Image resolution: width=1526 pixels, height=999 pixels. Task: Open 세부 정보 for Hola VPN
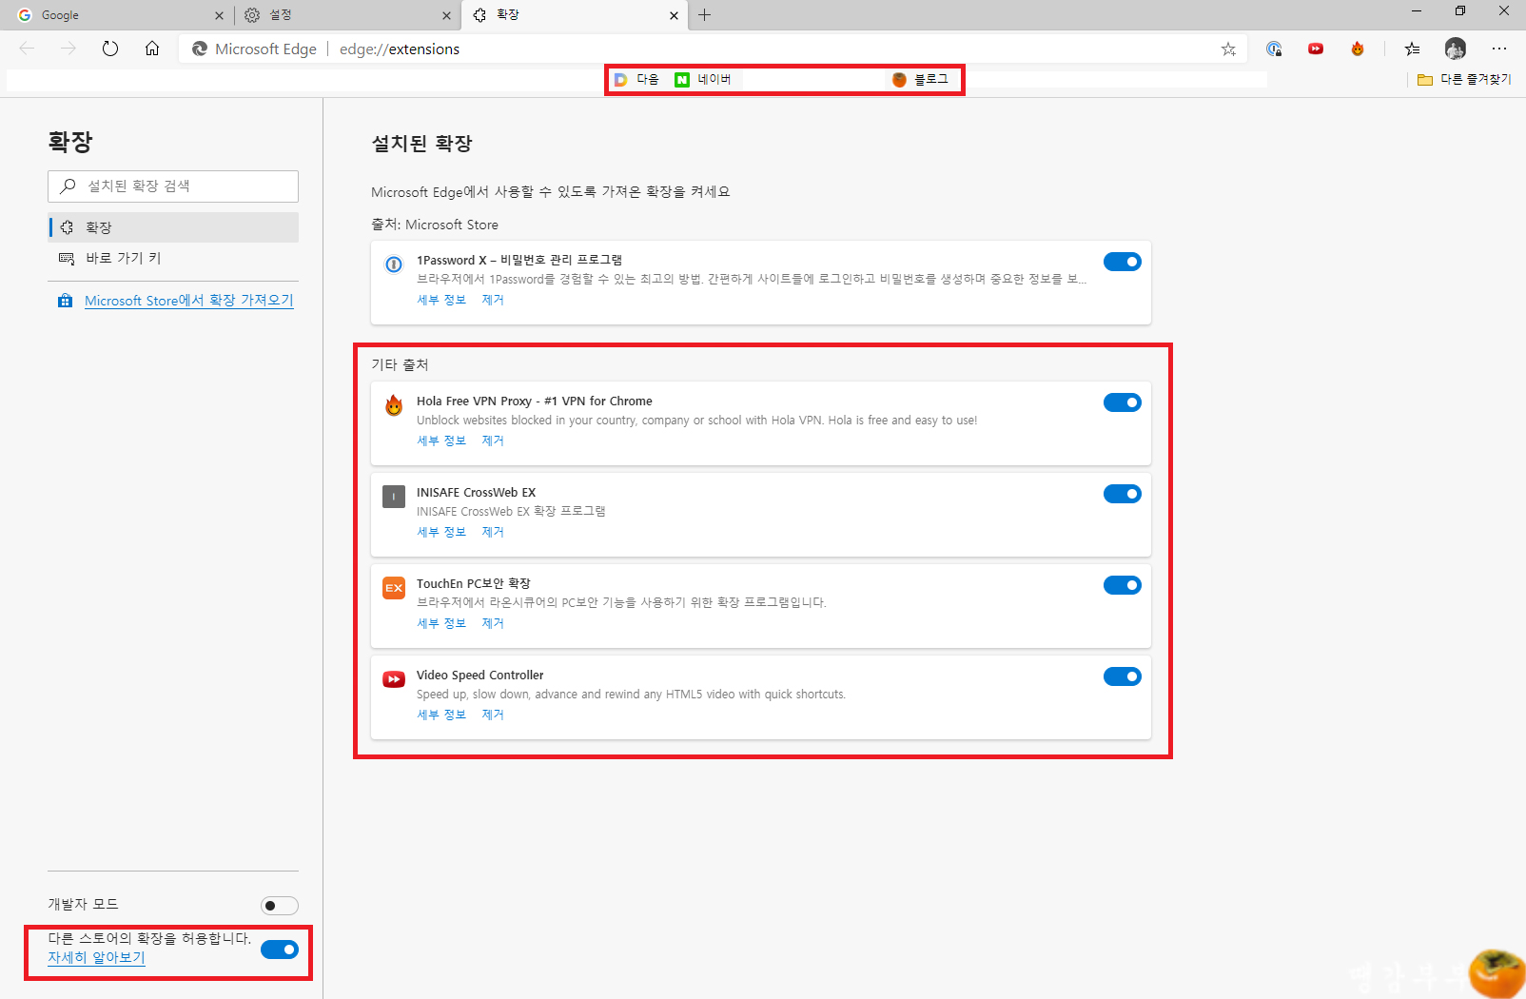(441, 441)
